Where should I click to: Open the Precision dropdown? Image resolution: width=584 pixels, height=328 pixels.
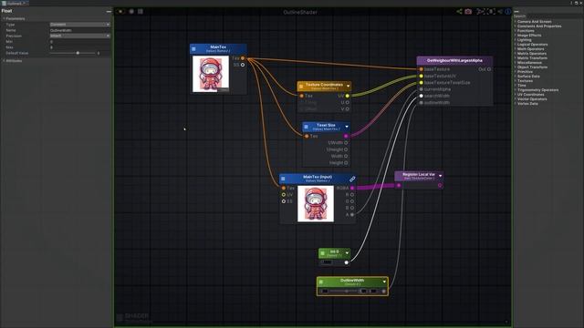(x=80, y=36)
